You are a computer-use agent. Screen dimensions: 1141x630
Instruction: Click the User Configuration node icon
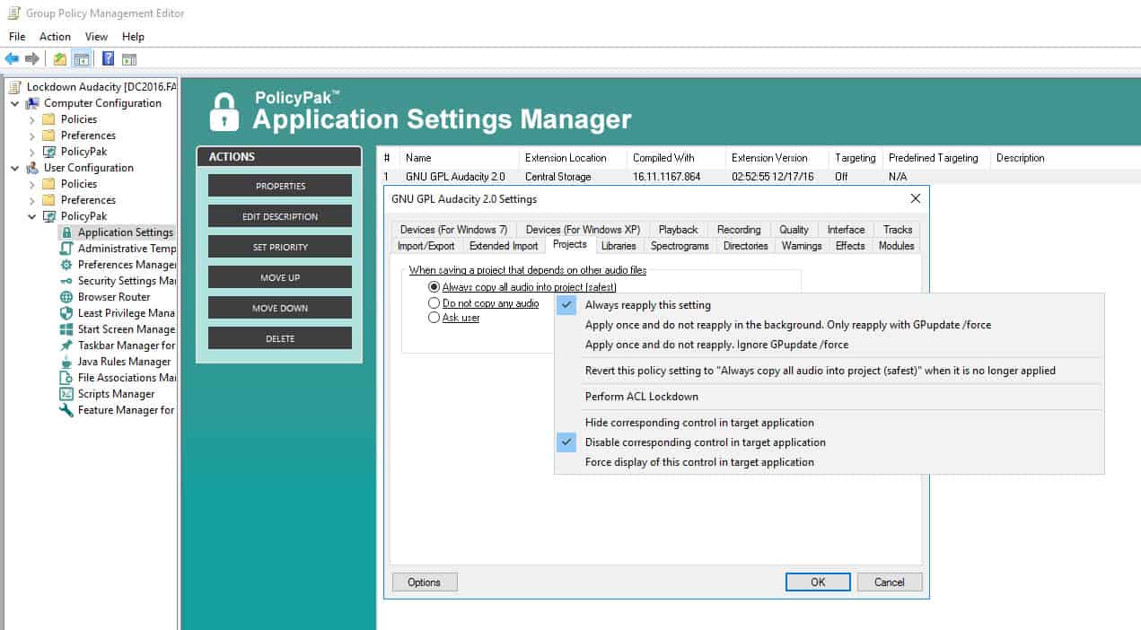pyautogui.click(x=32, y=168)
